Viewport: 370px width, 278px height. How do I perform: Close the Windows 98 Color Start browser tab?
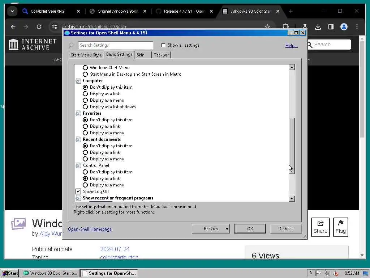pos(278,11)
